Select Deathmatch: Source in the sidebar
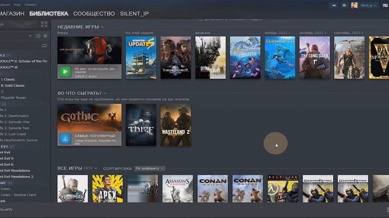 [x=19, y=140]
